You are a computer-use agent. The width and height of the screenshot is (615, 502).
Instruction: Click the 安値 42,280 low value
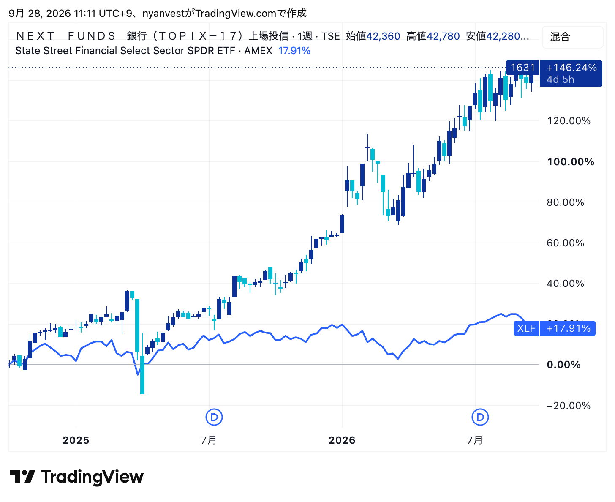click(x=498, y=36)
